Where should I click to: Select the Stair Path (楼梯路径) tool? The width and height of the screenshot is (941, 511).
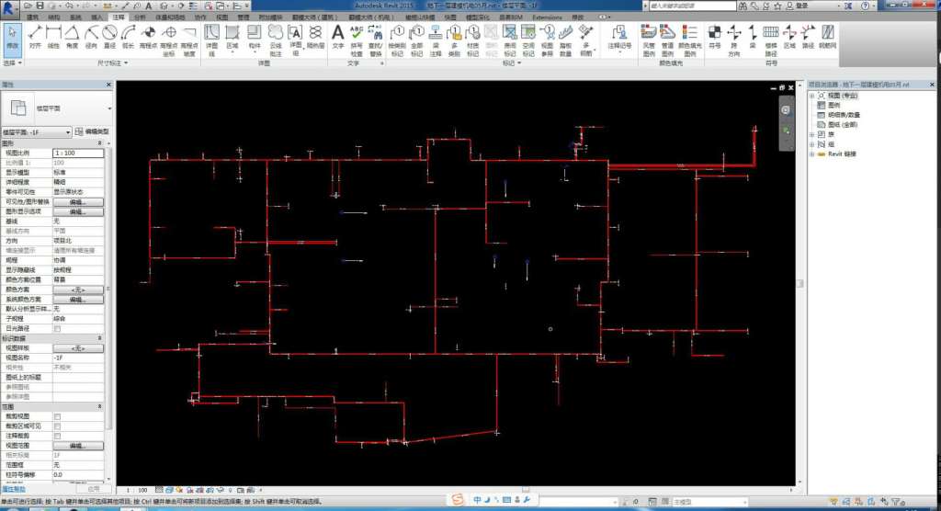771,40
